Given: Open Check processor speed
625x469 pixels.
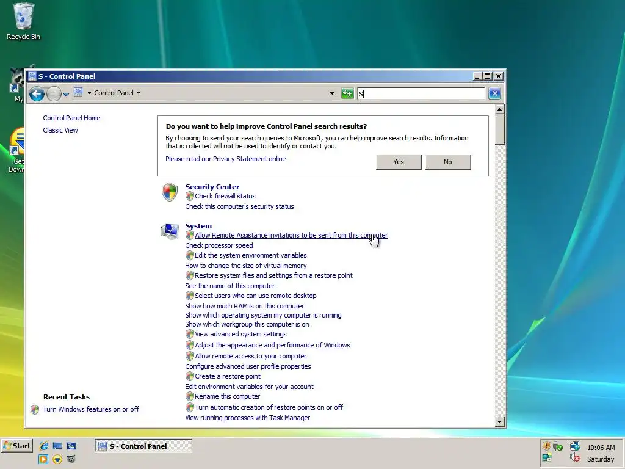Looking at the screenshot, I should (219, 245).
